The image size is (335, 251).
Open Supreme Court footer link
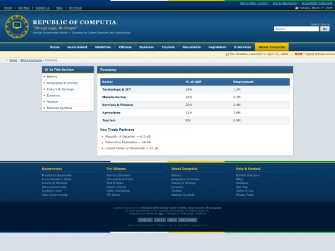pos(52,191)
